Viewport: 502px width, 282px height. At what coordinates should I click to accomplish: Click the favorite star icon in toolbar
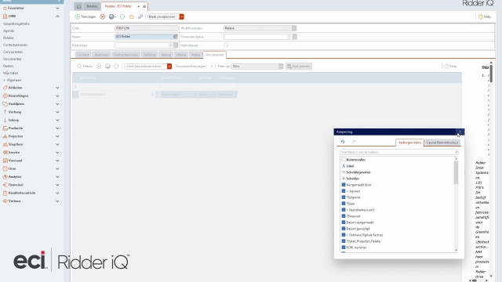coord(131,16)
